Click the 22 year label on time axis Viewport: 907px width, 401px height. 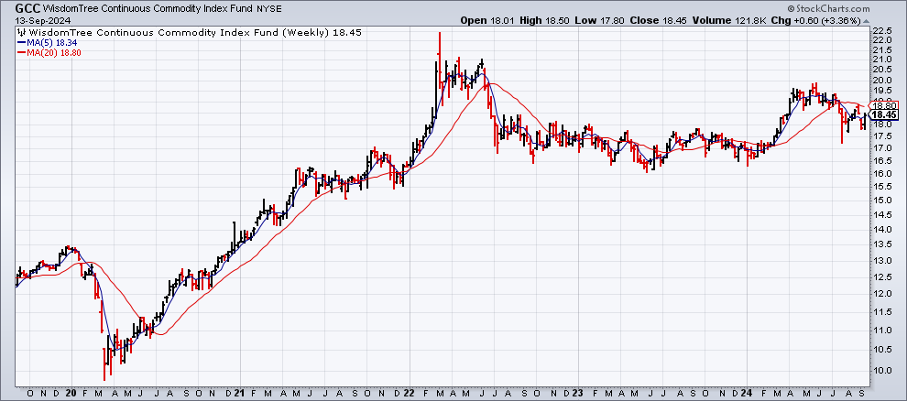point(410,393)
